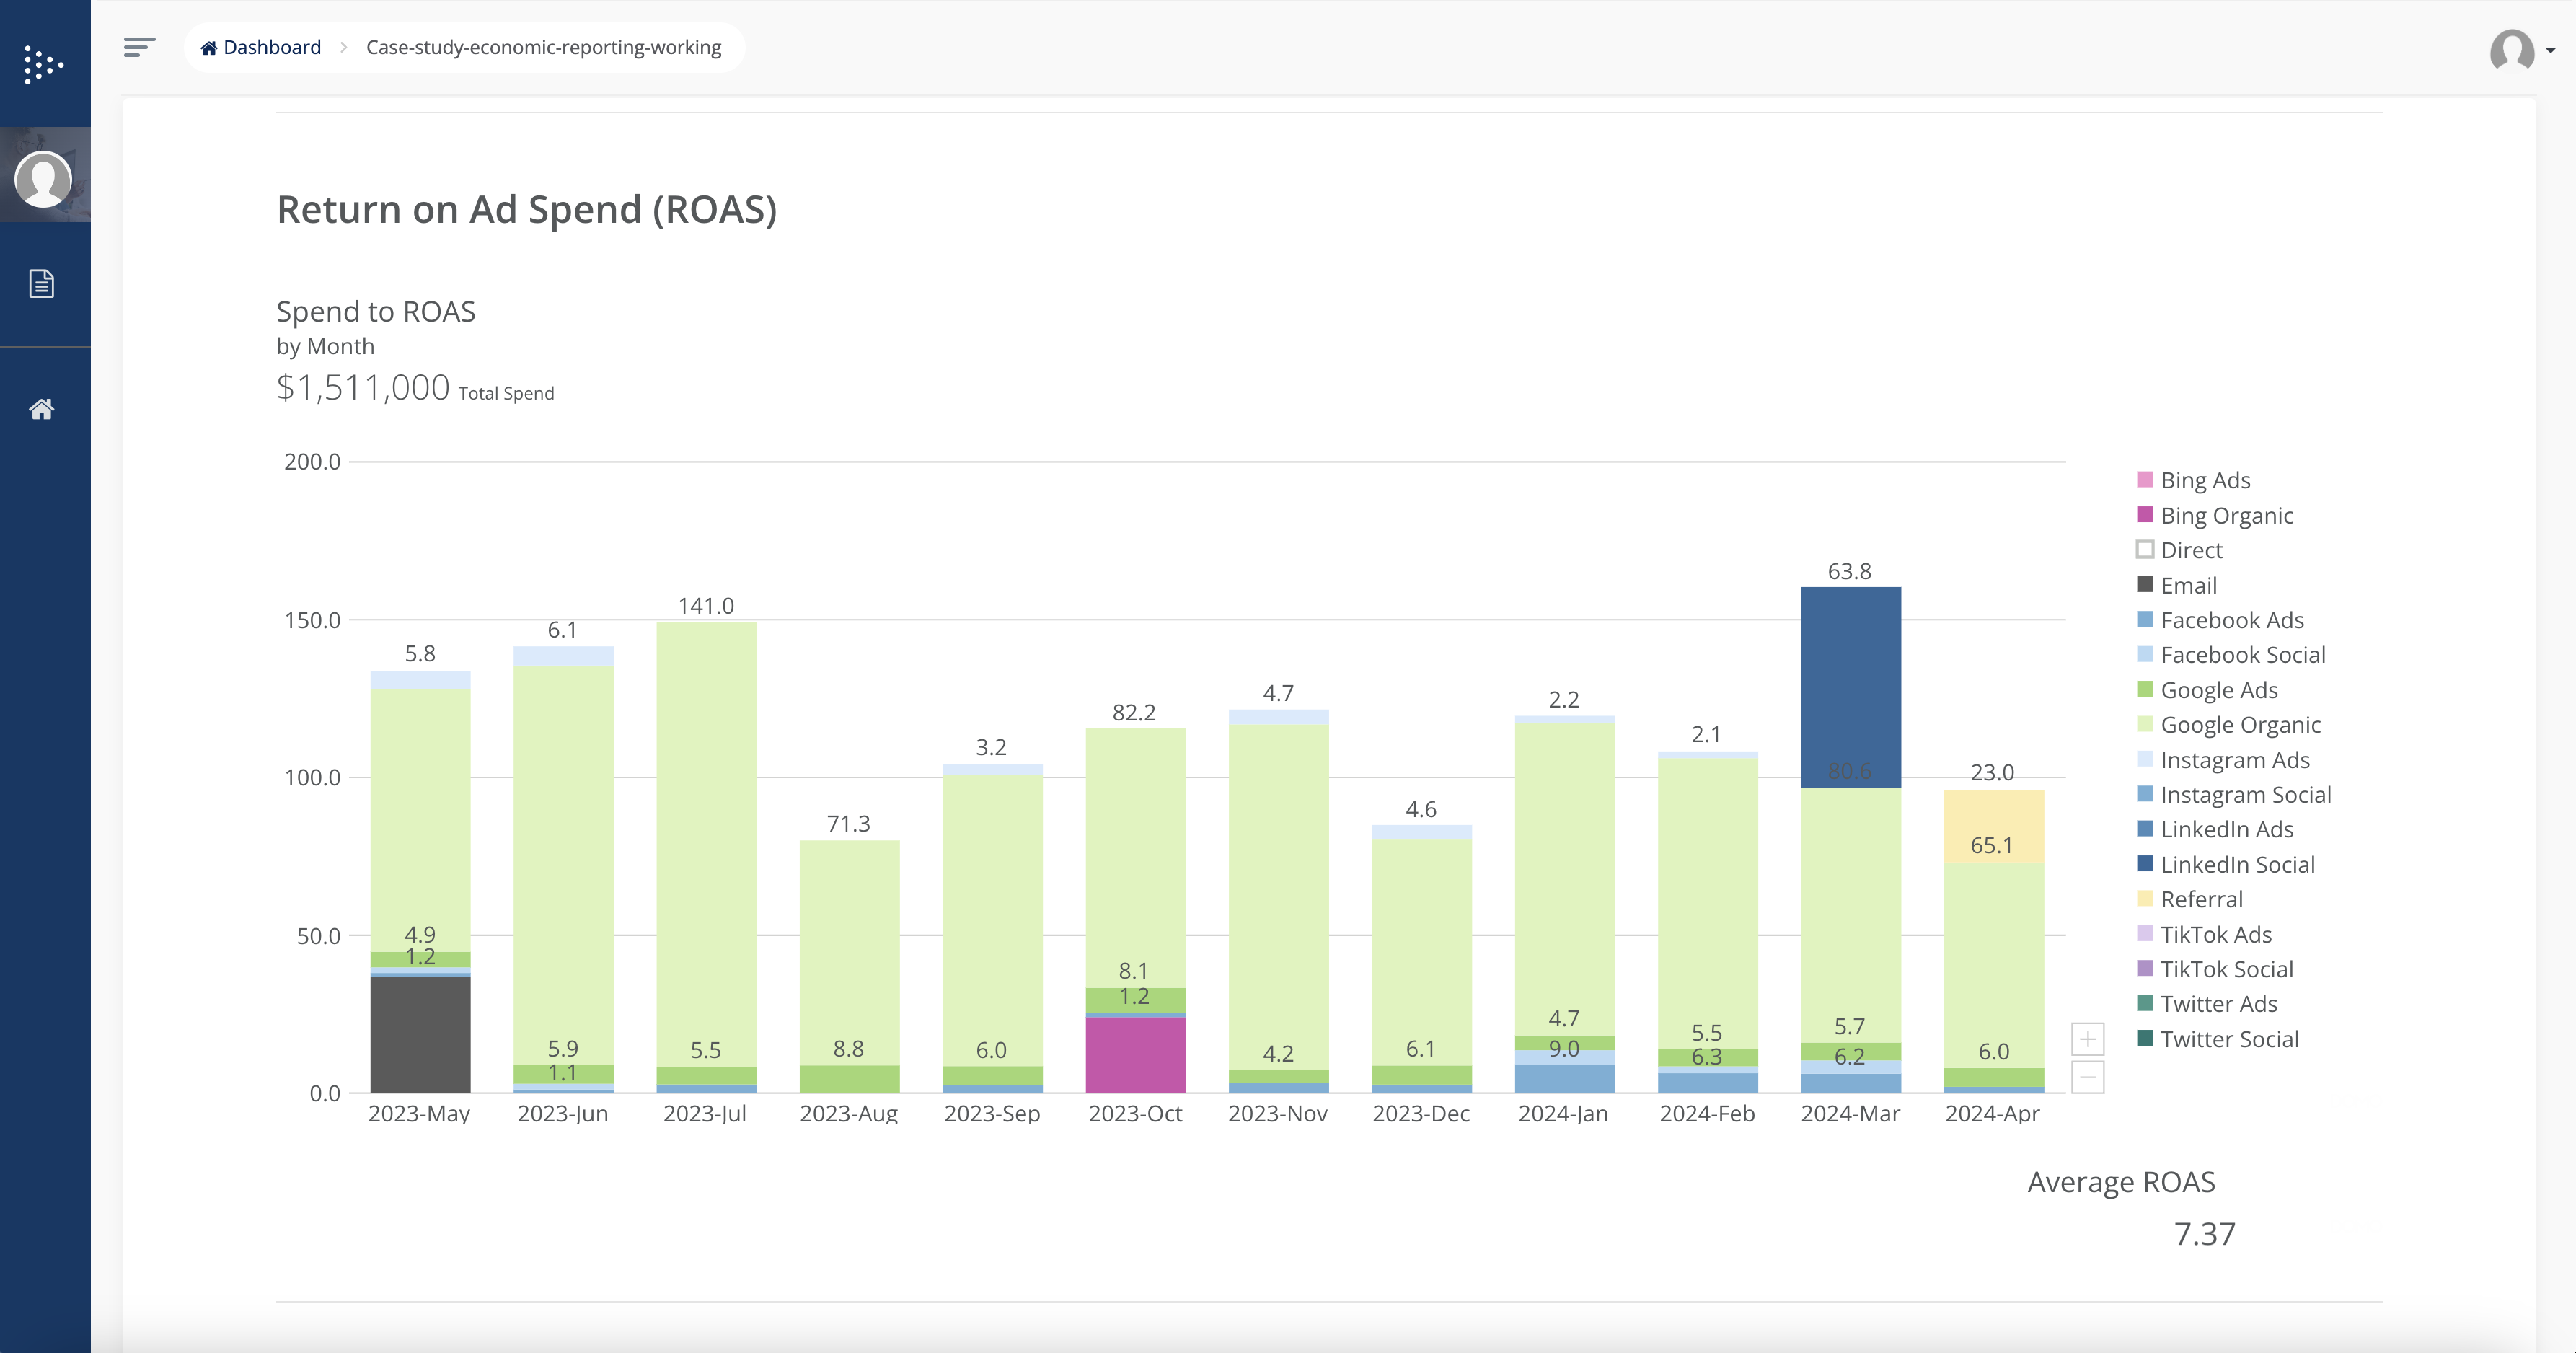Click the dotted app logo icon

click(43, 65)
